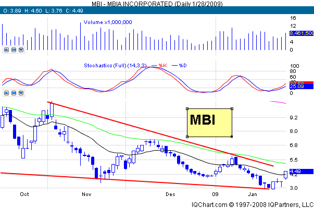Click the minimize bar icon in Stochastics panel
The width and height of the screenshot is (314, 208).
[14, 93]
